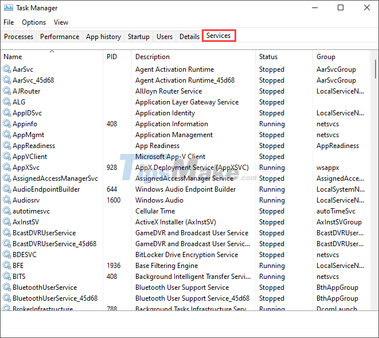Click the BluetoothUserService gear icon
The image size is (379, 338).
pyautogui.click(x=7, y=287)
